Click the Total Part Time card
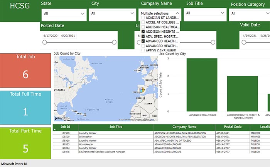270x167 pixels. point(25,143)
